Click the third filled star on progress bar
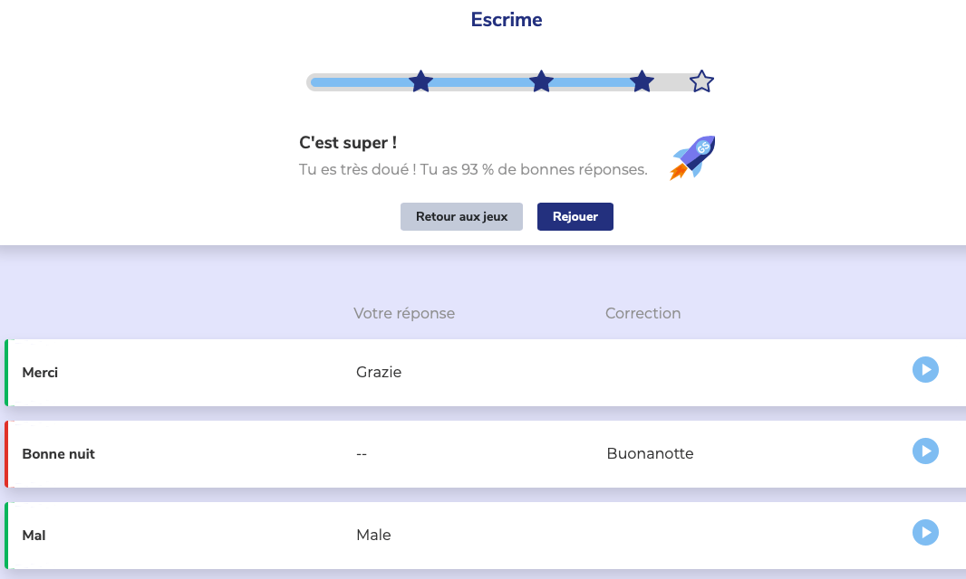This screenshot has width=966, height=579. 642,82
